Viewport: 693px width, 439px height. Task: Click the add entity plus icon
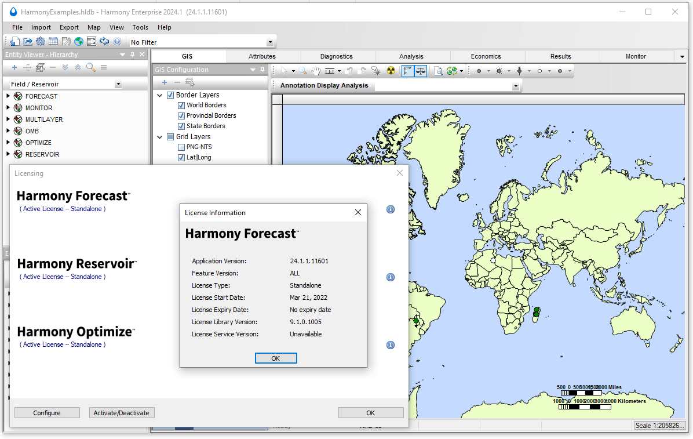coord(14,67)
